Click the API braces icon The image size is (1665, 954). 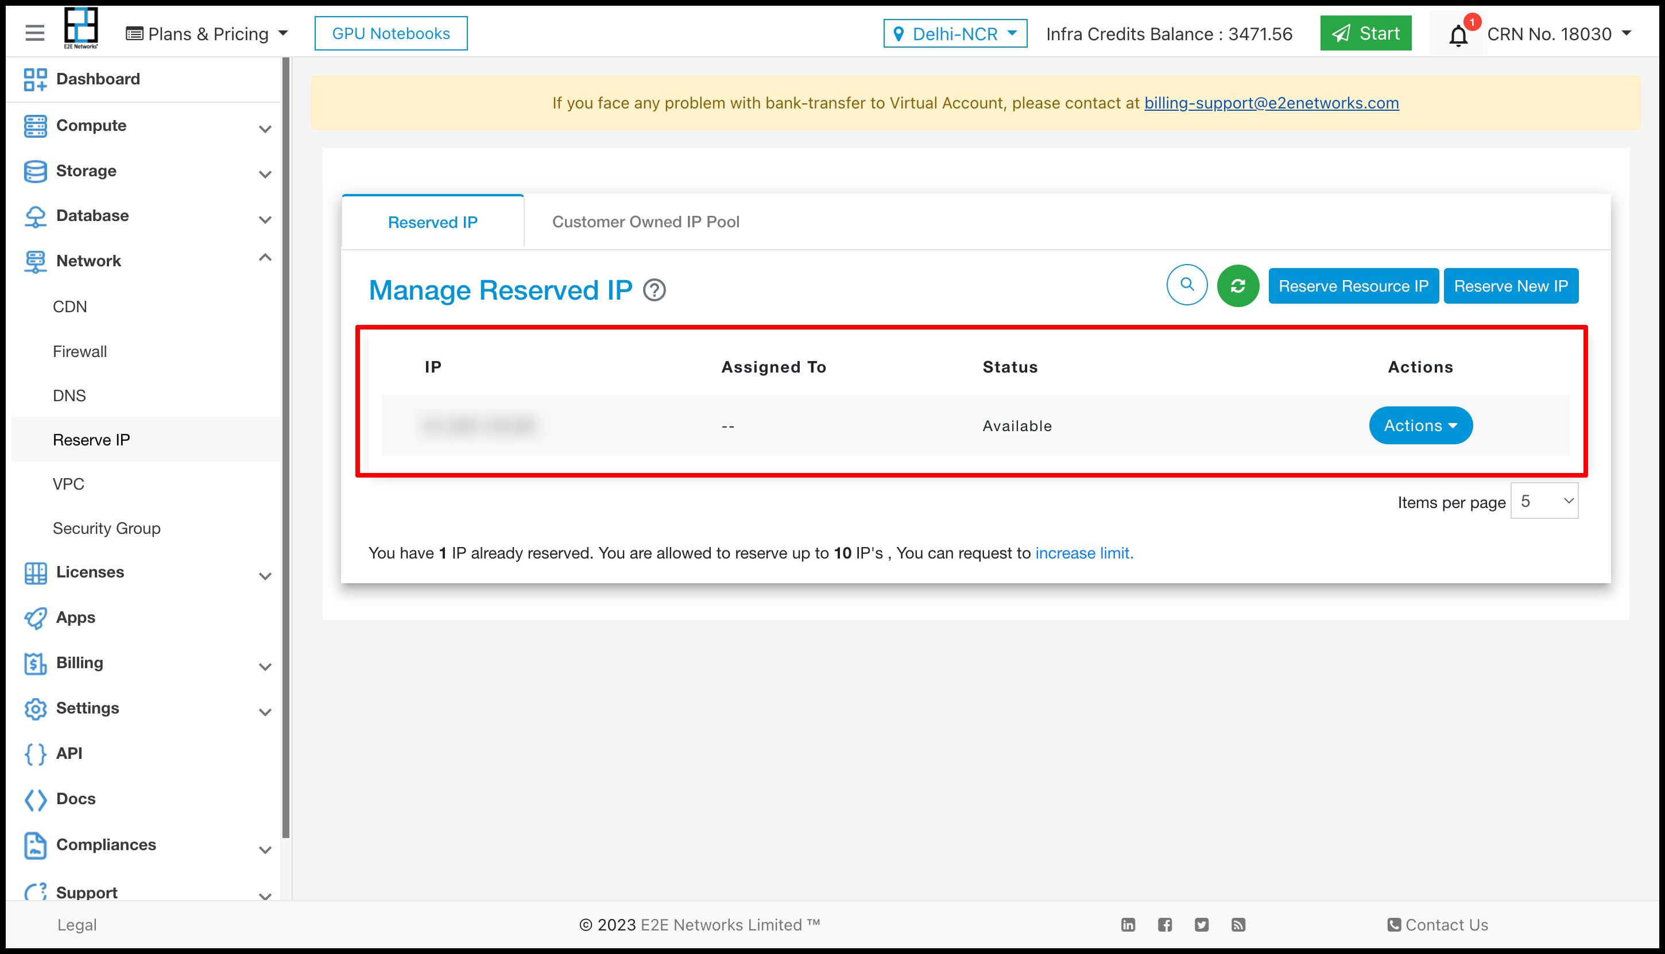coord(36,754)
